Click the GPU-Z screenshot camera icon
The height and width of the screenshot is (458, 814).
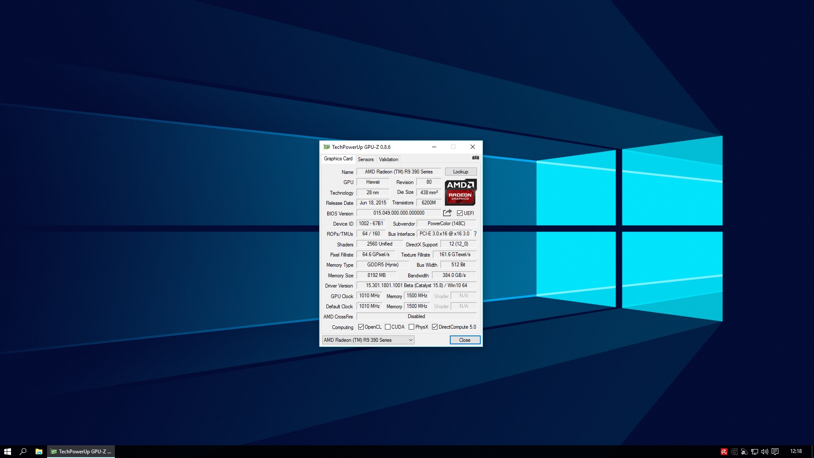475,158
